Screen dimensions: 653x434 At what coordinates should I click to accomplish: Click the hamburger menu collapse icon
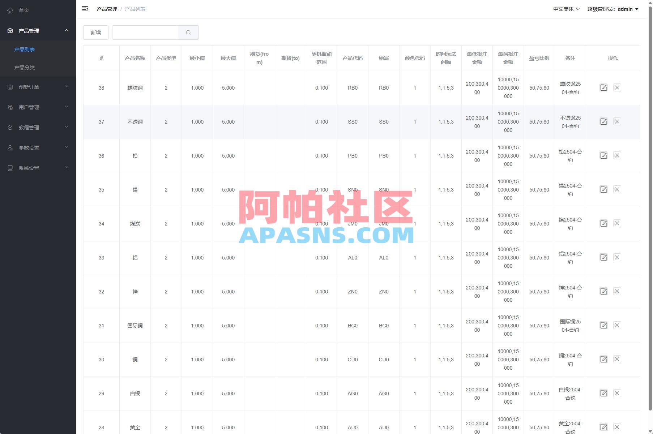pyautogui.click(x=85, y=9)
